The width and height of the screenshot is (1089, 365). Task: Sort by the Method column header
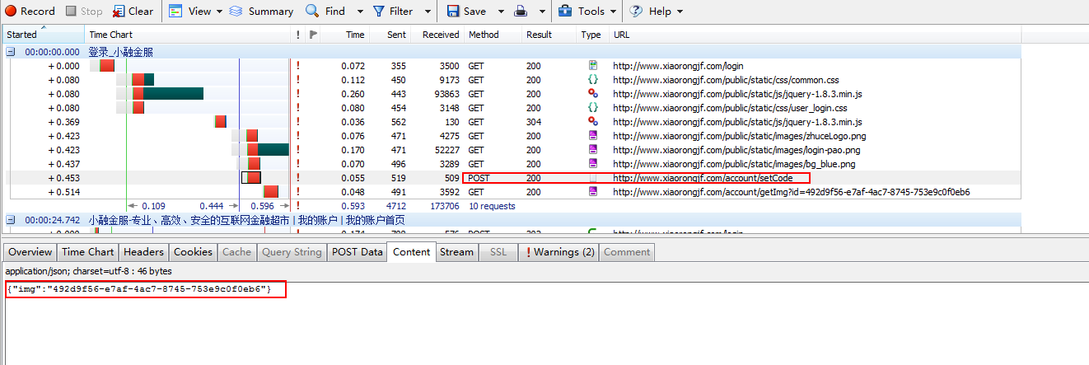pos(493,35)
